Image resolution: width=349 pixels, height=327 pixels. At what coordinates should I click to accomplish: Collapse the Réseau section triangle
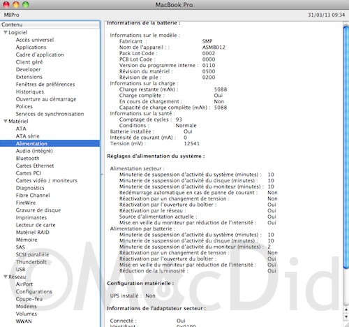(6, 277)
